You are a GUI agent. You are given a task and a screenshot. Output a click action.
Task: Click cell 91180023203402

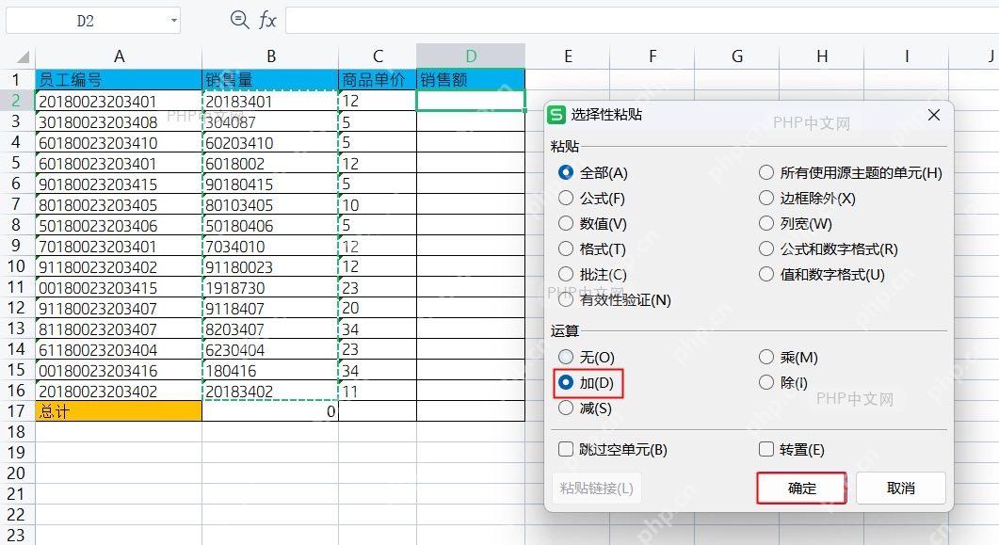coord(119,266)
